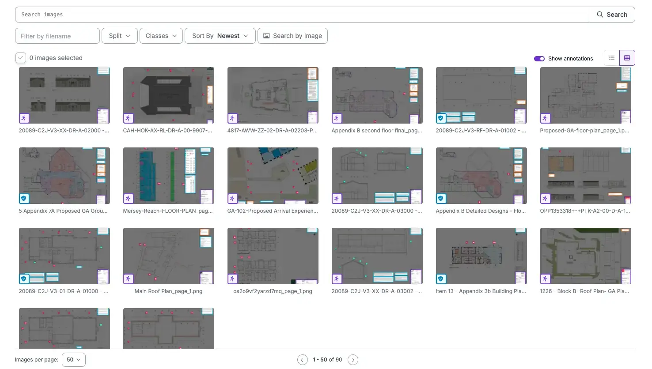
Task: Click the Search by Image button
Action: (292, 36)
